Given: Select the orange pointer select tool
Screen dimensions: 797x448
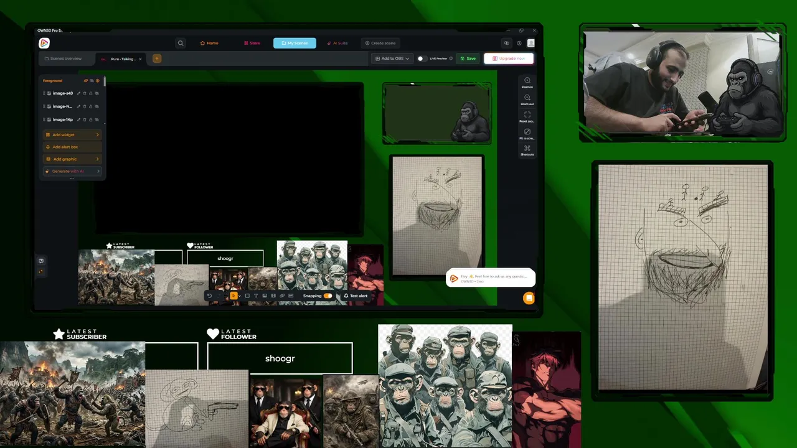Looking at the screenshot, I should (233, 296).
